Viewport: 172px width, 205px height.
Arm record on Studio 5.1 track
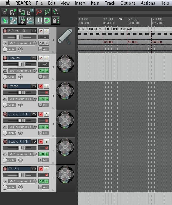click(5, 114)
